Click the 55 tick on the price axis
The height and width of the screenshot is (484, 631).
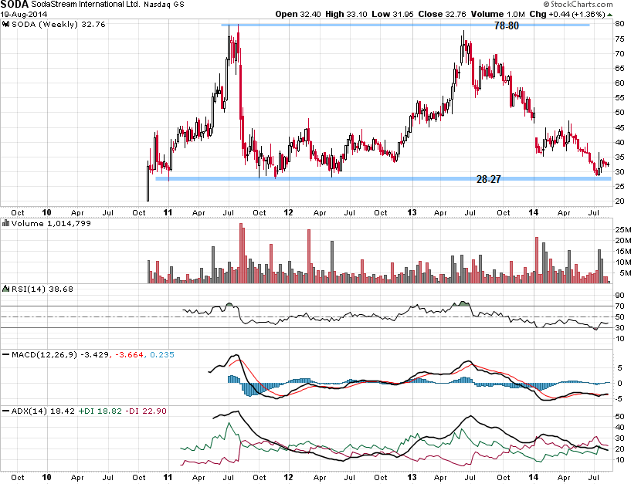(x=619, y=98)
